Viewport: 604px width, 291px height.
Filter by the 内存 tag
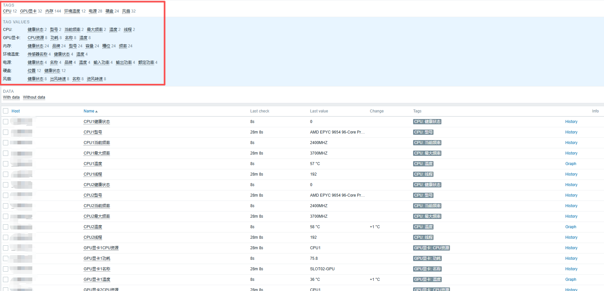click(49, 11)
